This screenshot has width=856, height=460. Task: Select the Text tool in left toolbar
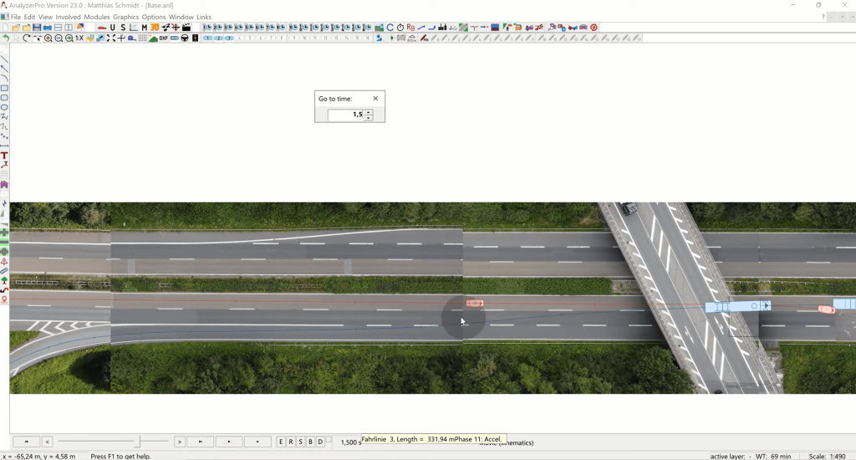4,156
